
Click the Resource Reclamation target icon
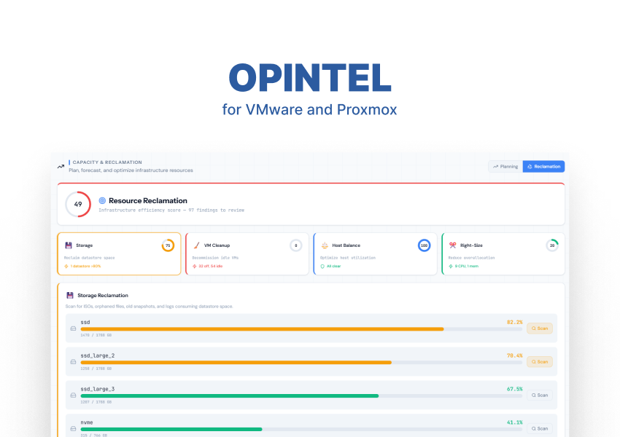[x=102, y=200]
